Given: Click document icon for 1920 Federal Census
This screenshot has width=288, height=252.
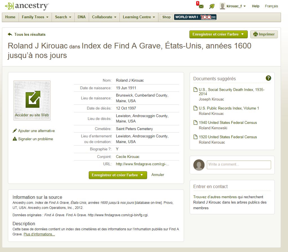Looking at the screenshot, I should (x=196, y=137).
